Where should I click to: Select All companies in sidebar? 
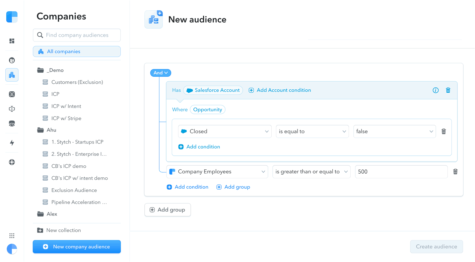click(77, 51)
